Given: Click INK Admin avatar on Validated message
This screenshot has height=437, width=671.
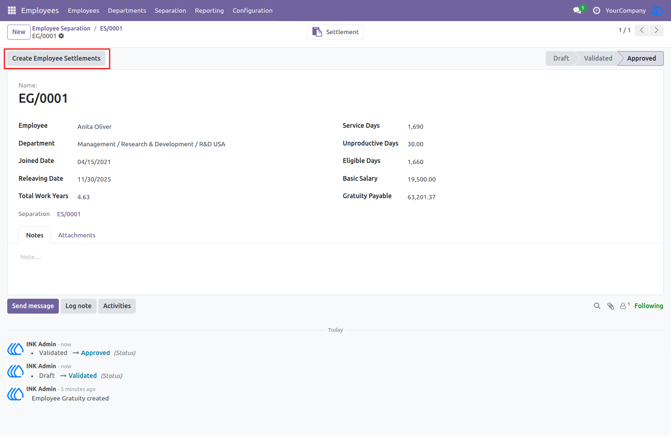Looking at the screenshot, I should click(x=15, y=371).
